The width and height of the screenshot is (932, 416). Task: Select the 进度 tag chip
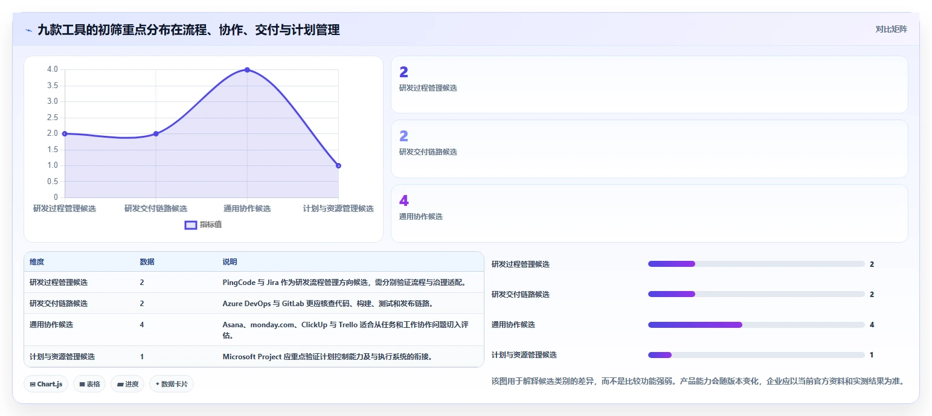[127, 384]
